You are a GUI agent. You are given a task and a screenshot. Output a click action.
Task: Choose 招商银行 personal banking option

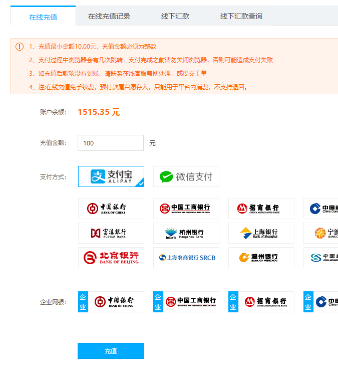click(x=261, y=209)
